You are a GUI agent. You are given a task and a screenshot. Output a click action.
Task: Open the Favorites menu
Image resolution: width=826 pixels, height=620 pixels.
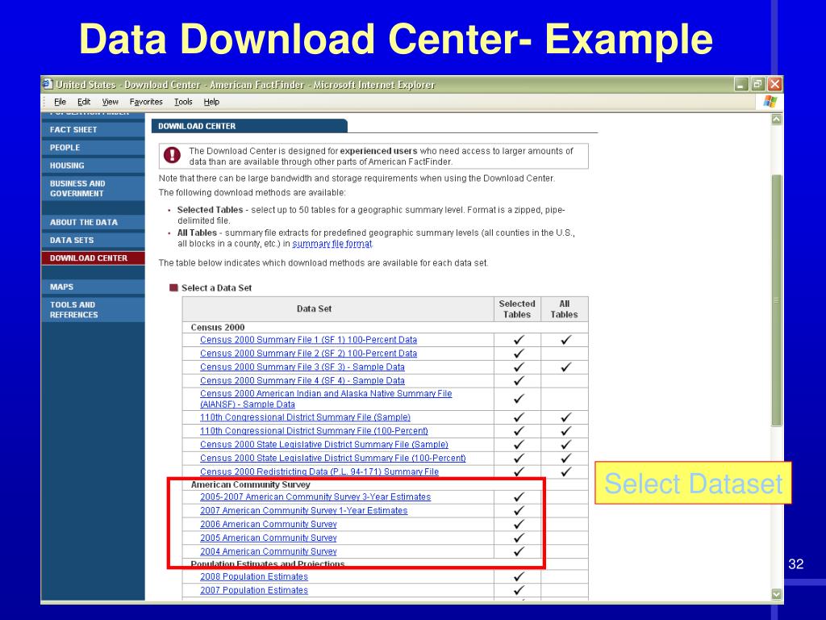point(146,102)
